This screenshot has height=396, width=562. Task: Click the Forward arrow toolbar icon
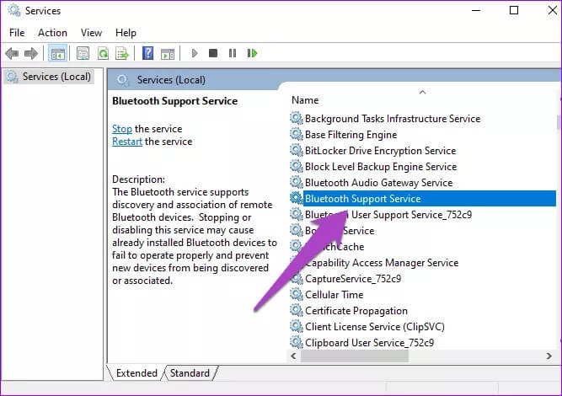pos(31,54)
